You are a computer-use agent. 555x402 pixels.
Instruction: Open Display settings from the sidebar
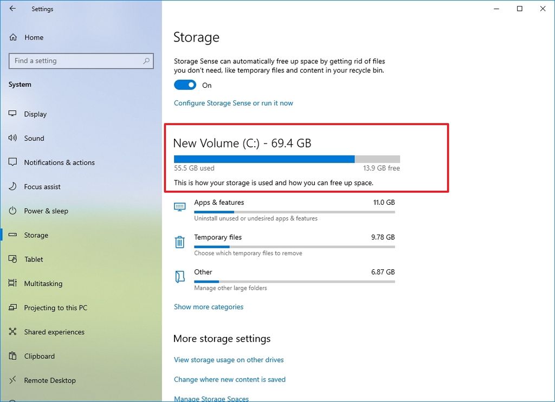(35, 114)
